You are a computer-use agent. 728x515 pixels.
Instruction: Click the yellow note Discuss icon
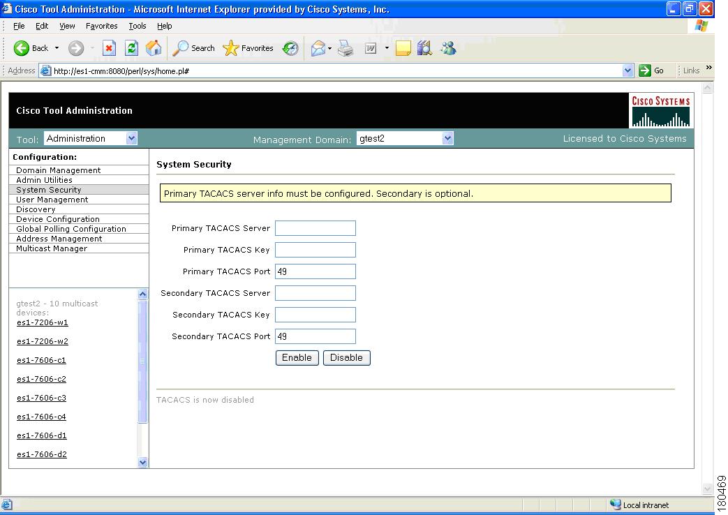click(403, 48)
